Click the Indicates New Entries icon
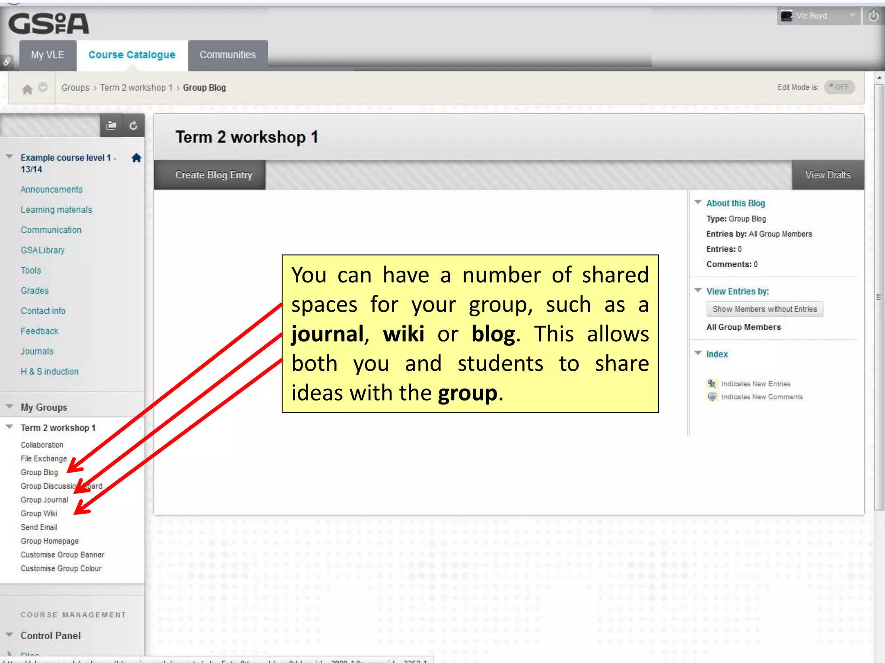Image resolution: width=885 pixels, height=663 pixels. coord(712,383)
